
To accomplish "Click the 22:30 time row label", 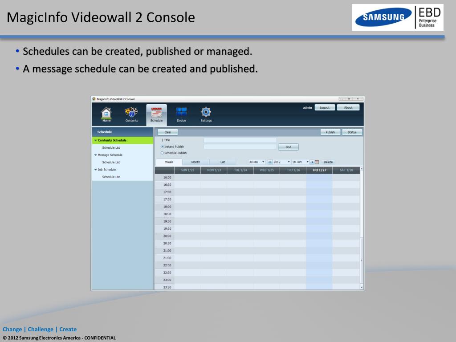I will 167,273.
